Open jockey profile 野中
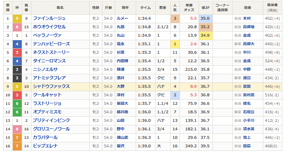This screenshot has width=287, height=152. [x=121, y=129]
